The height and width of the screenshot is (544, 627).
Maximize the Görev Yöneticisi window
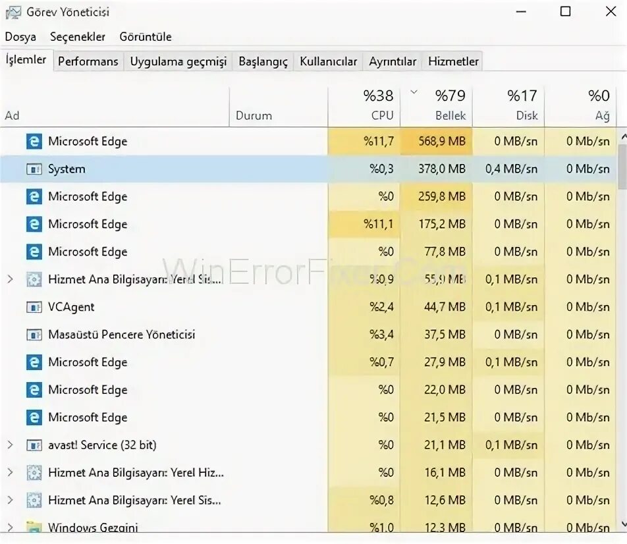click(565, 12)
